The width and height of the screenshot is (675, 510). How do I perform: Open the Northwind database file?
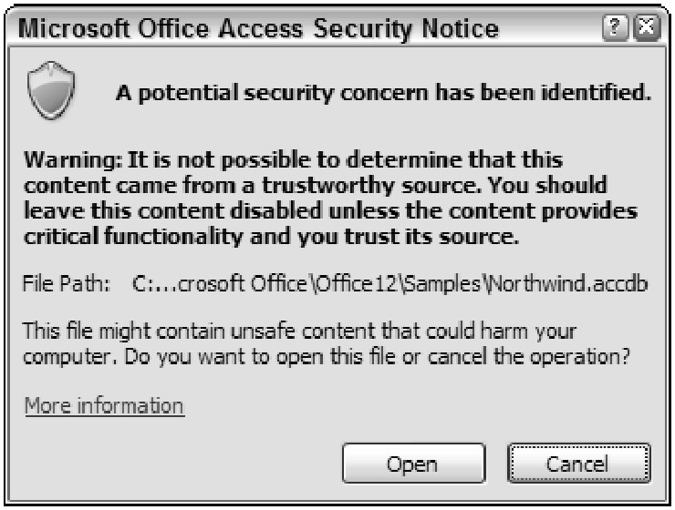pyautogui.click(x=411, y=464)
